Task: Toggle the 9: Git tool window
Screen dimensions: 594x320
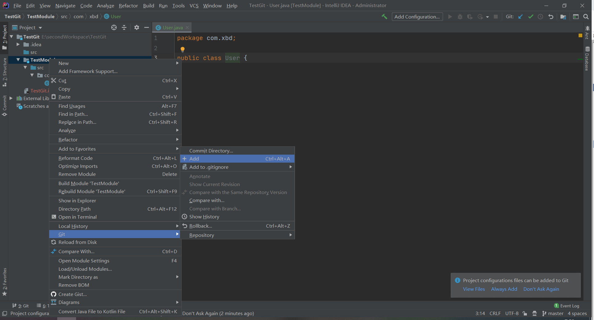Action: 21,306
